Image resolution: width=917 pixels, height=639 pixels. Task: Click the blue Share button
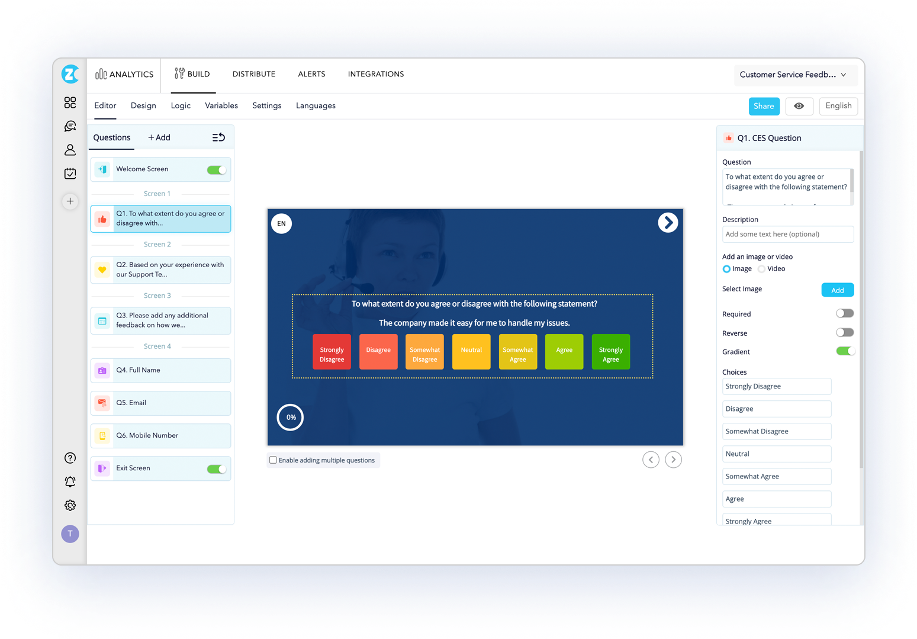coord(764,106)
